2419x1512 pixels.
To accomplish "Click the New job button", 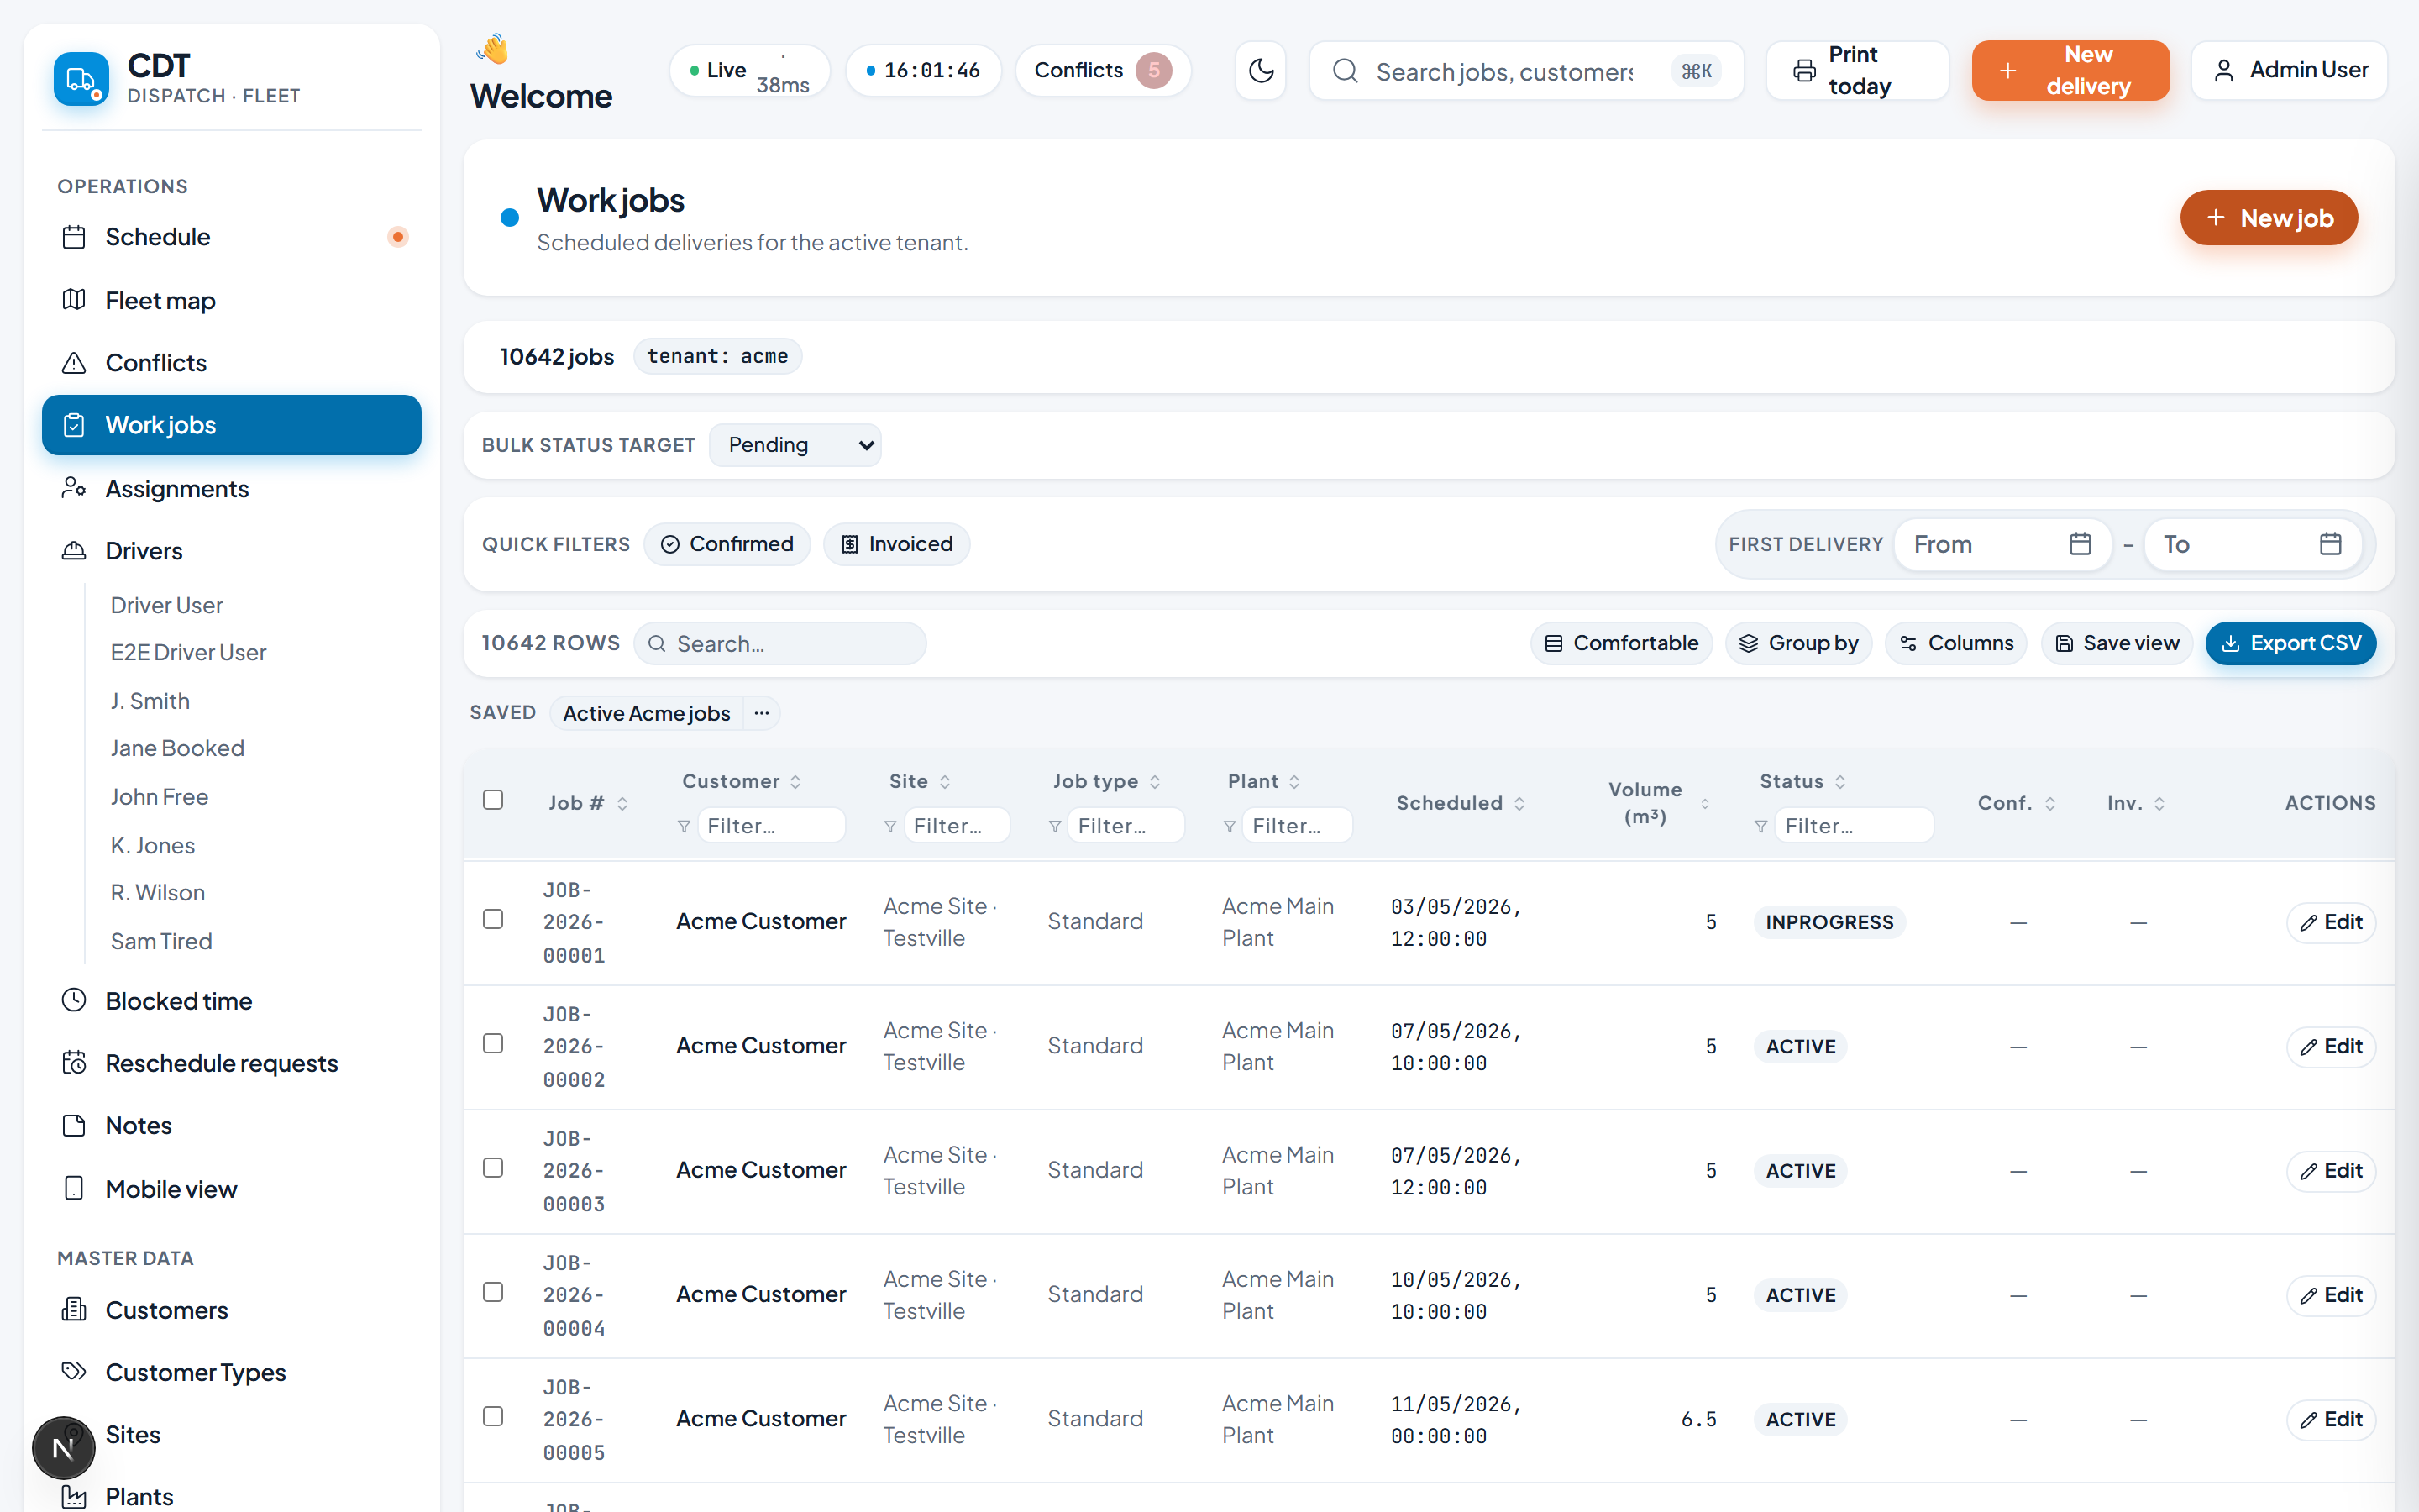I will click(x=2268, y=218).
